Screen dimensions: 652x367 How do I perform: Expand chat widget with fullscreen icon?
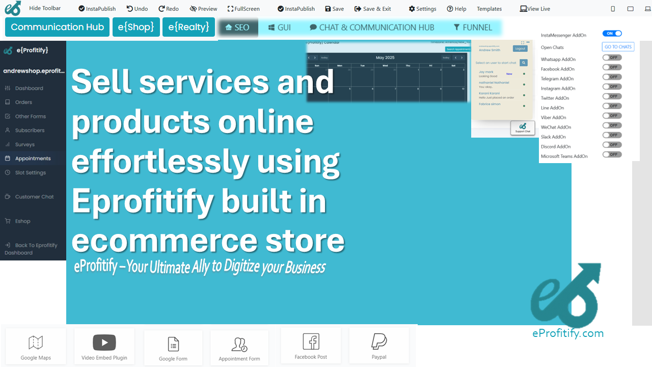522,43
